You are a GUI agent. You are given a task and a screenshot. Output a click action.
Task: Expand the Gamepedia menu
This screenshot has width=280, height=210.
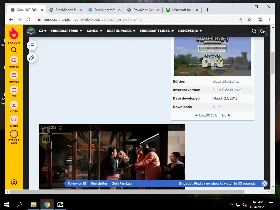190,31
